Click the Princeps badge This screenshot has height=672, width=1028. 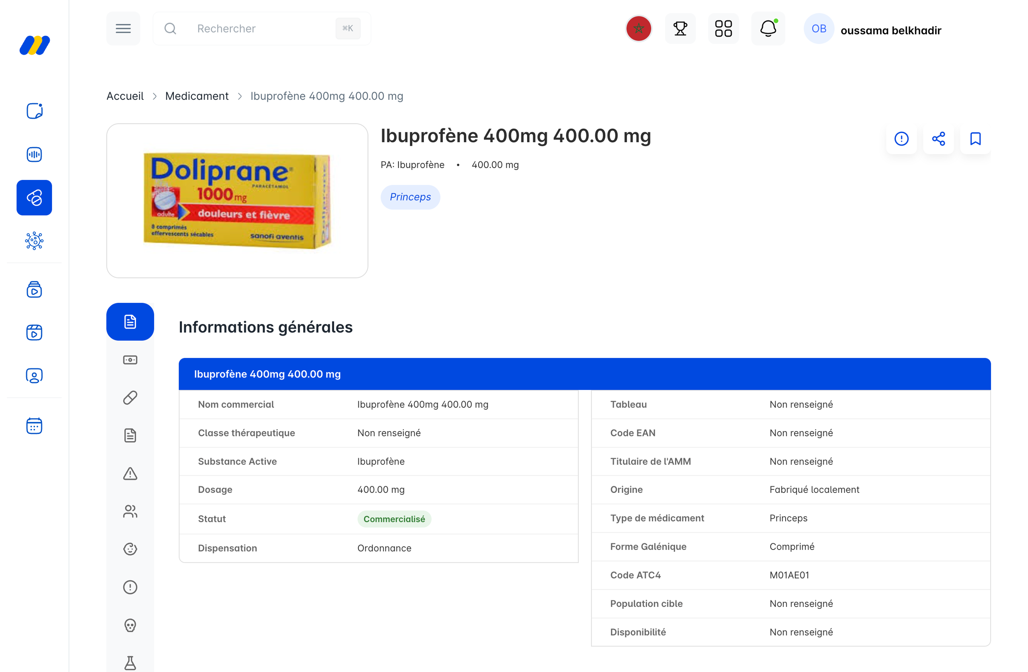click(410, 197)
